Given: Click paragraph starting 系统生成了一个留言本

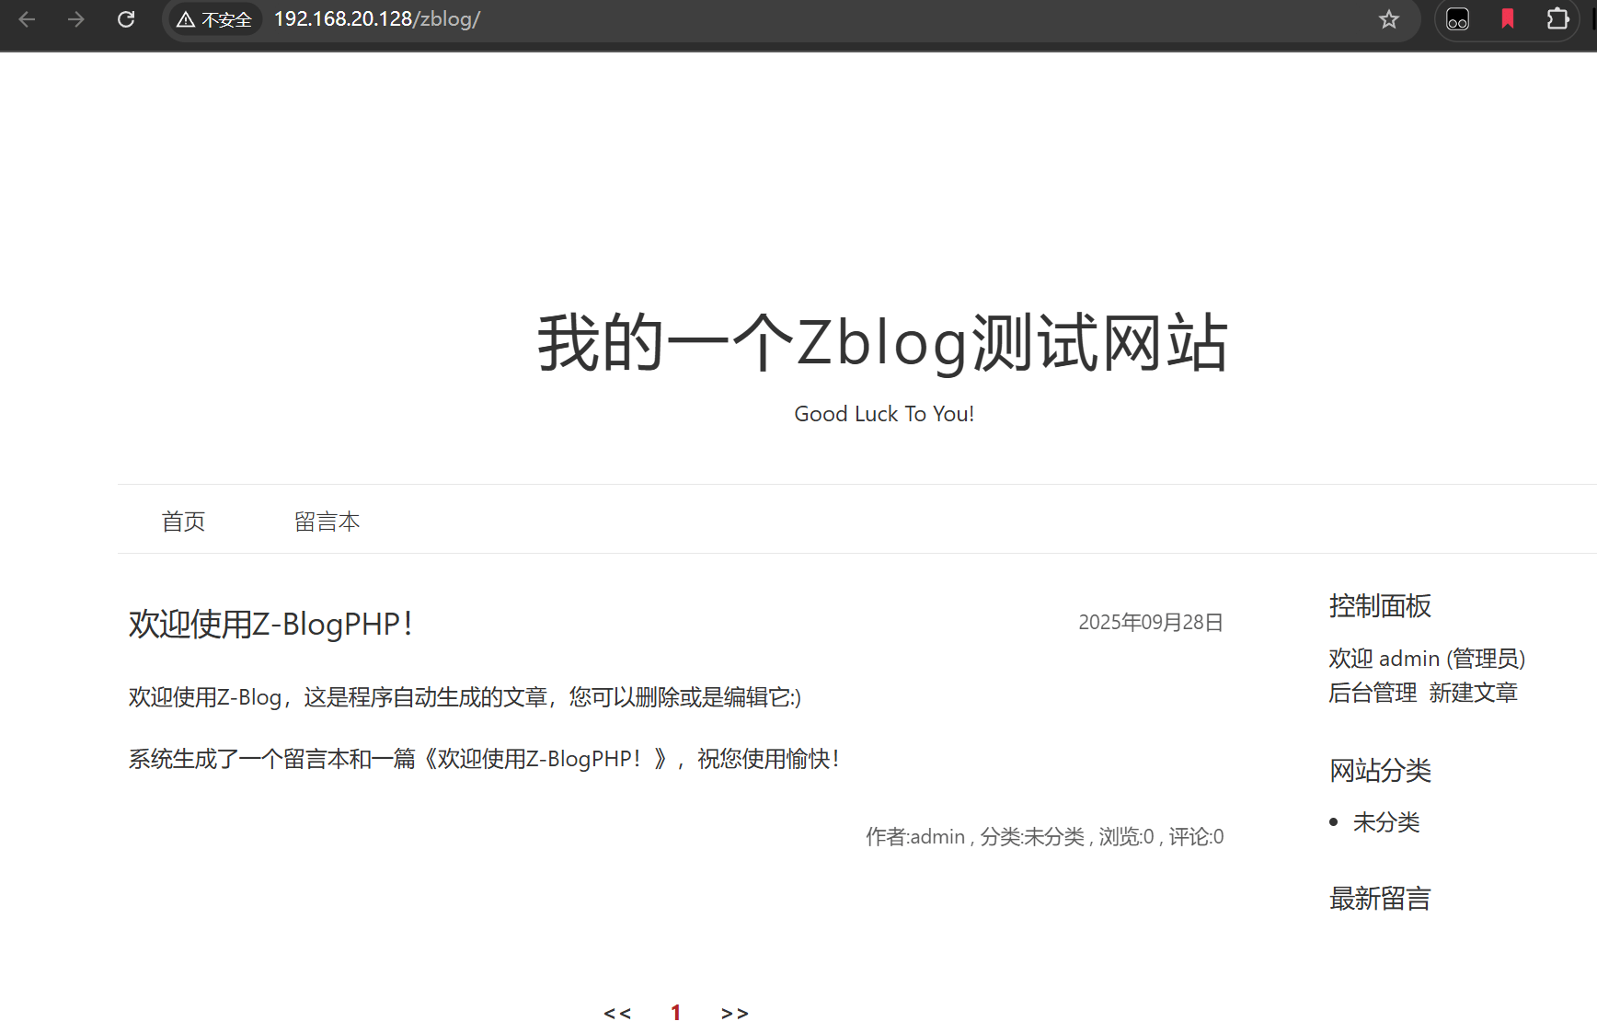Looking at the screenshot, I should (484, 759).
